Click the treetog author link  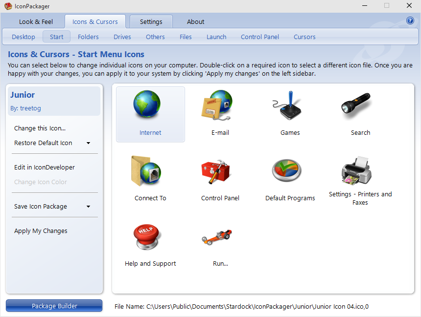point(30,108)
